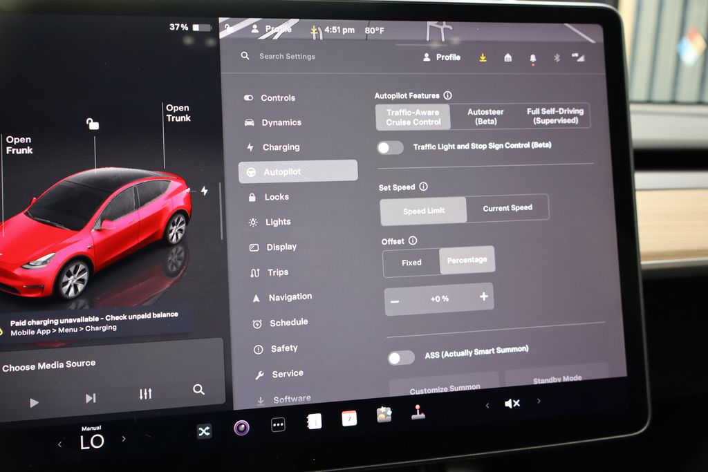The width and height of the screenshot is (708, 472).
Task: Tap the charging bolt icon beside the car
Action: click(204, 191)
